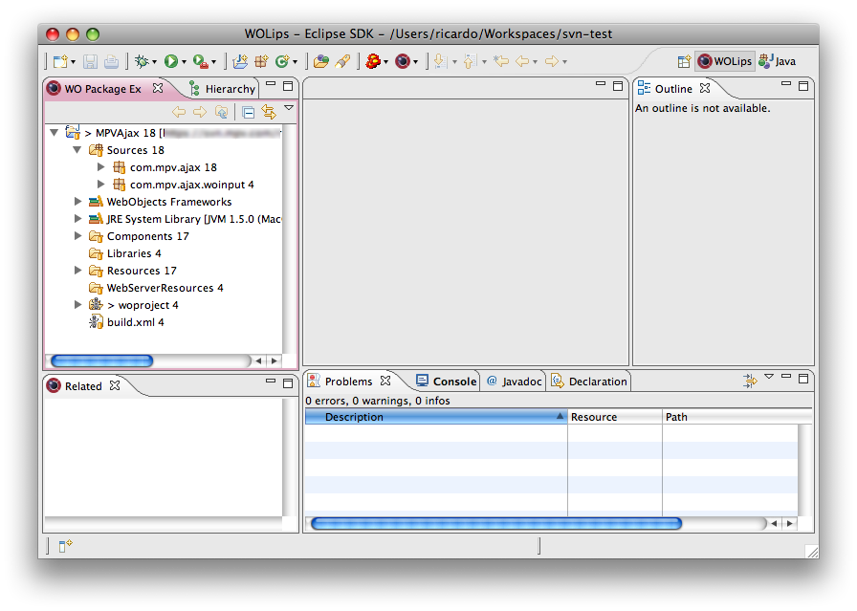Expand WebObjects Frameworks node
Image resolution: width=857 pixels, height=611 pixels.
click(x=77, y=201)
